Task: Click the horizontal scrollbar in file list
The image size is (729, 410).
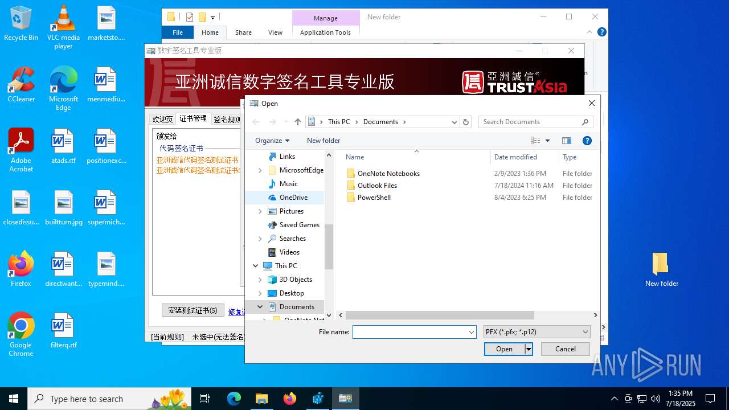Action: (x=439, y=315)
